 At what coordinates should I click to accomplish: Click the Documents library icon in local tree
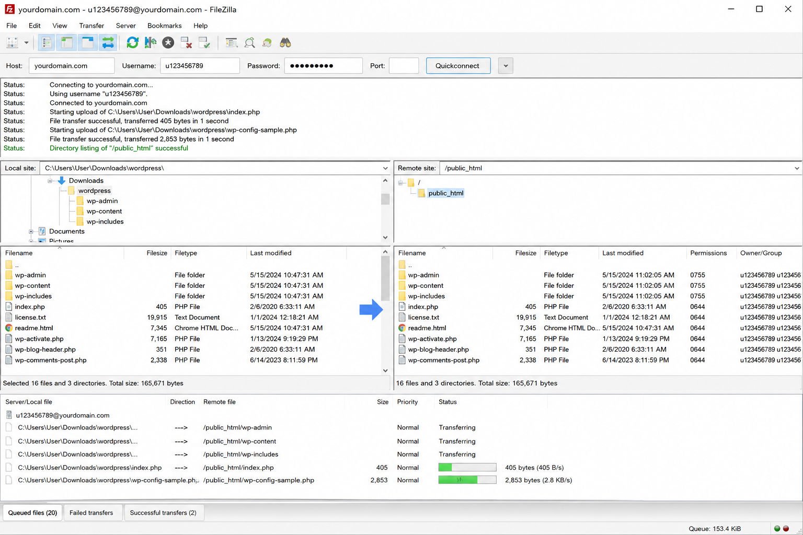(42, 231)
